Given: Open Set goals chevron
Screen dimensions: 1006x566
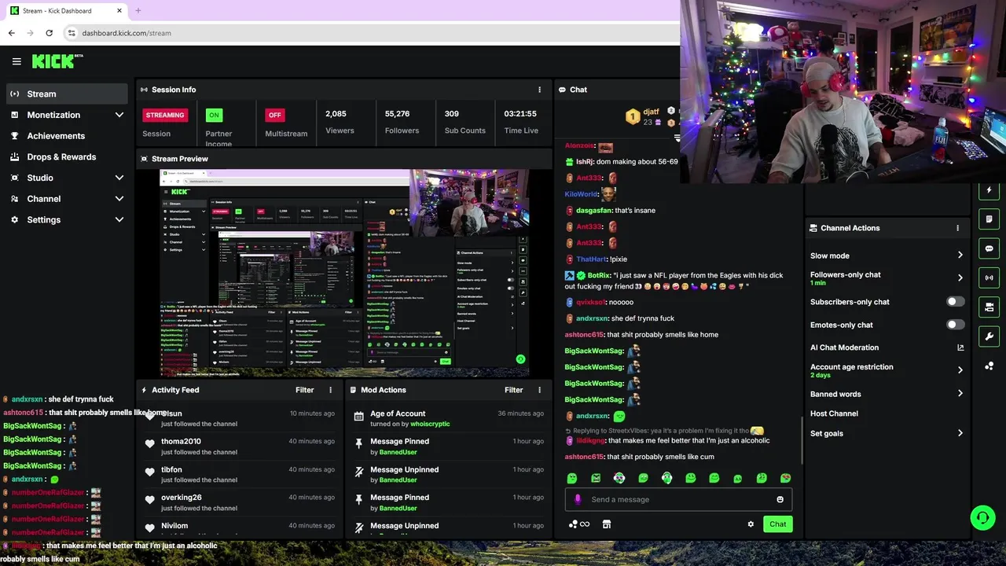Looking at the screenshot, I should click(960, 433).
